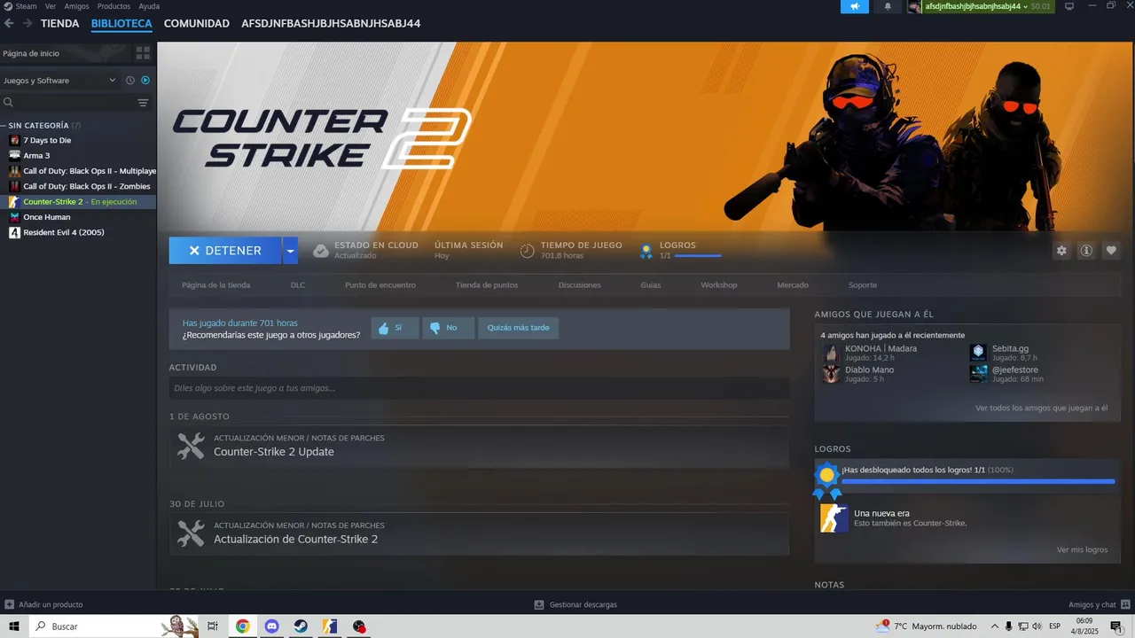This screenshot has width=1135, height=638.
Task: Click Ver mis logros link
Action: coord(1082,550)
